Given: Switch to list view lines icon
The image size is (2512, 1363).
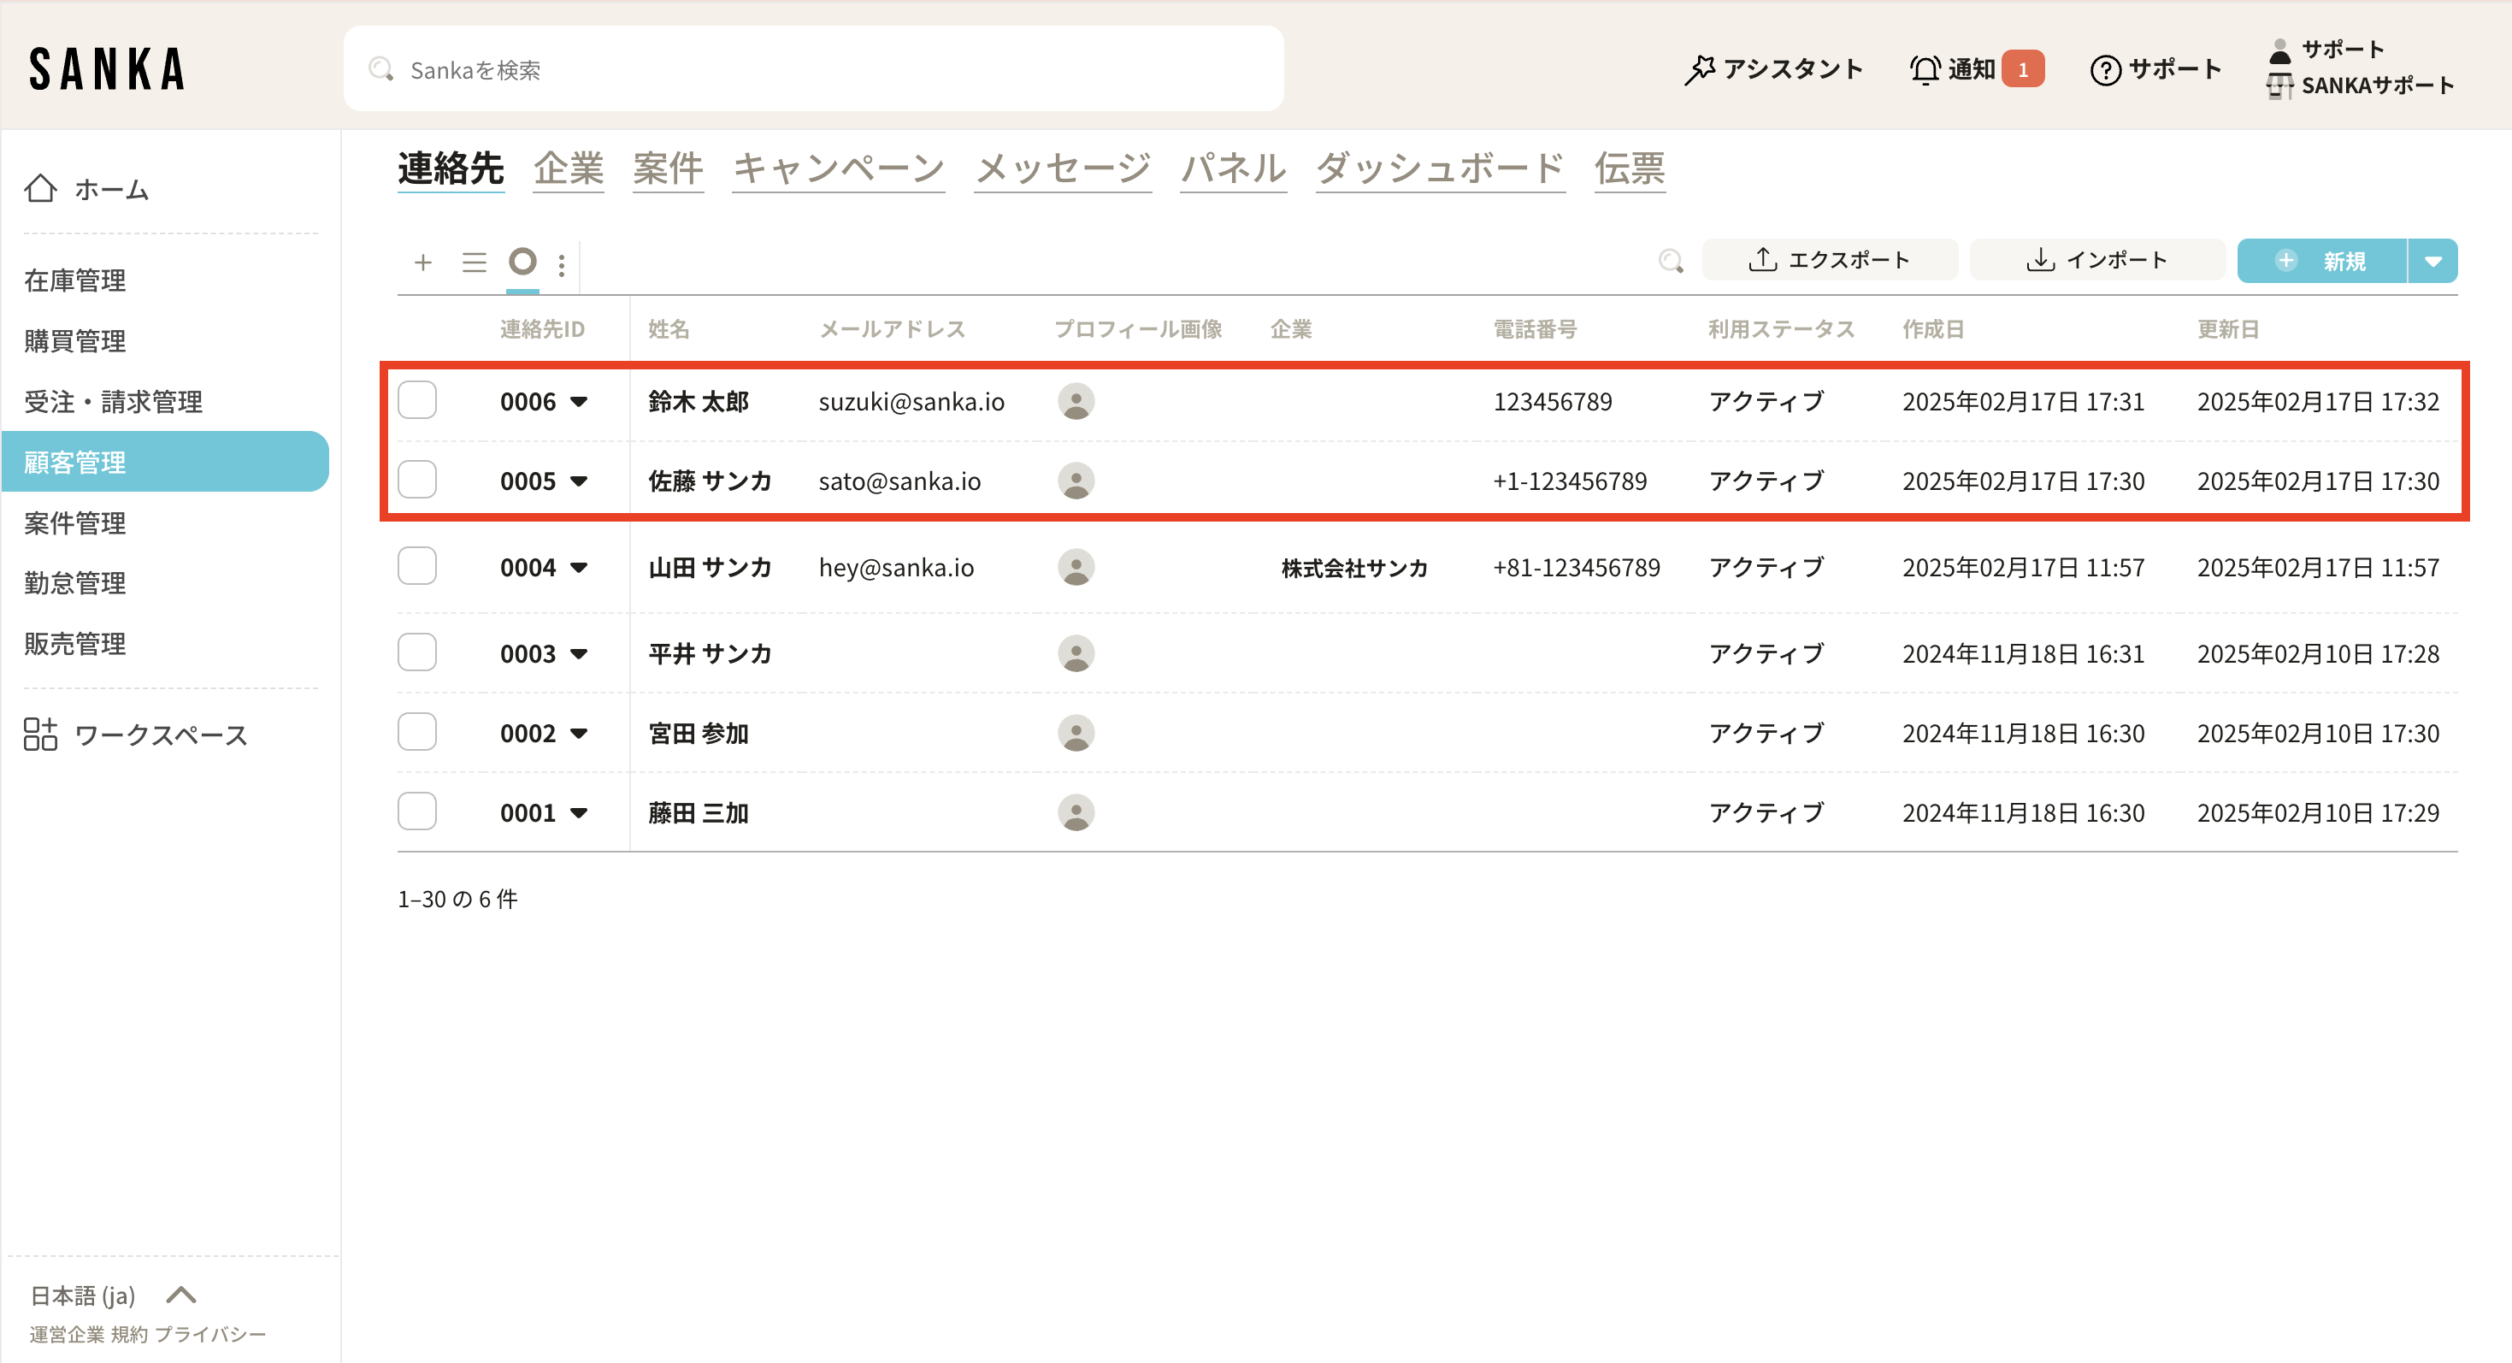Looking at the screenshot, I should 474,263.
